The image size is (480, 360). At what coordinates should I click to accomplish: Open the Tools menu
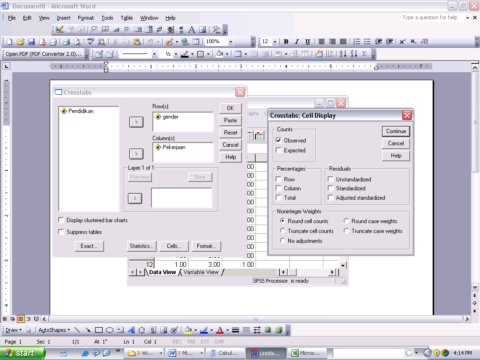pos(107,18)
